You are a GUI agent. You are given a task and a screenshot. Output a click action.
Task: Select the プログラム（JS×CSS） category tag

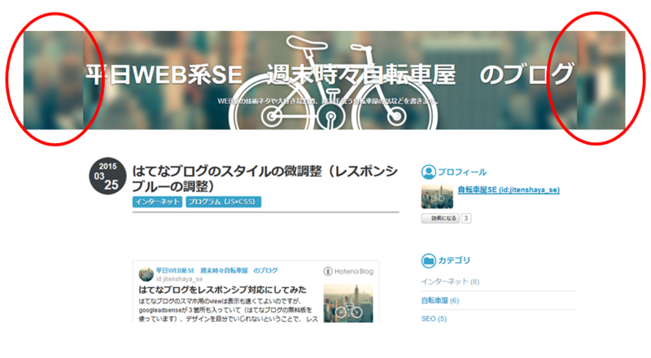tap(223, 202)
